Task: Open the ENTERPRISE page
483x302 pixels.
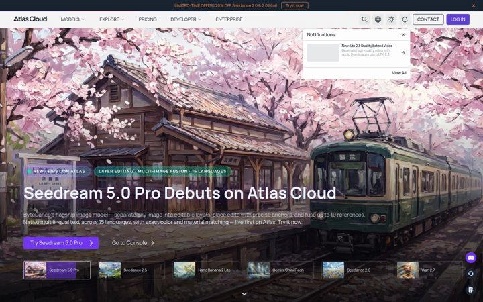Action: click(x=229, y=19)
